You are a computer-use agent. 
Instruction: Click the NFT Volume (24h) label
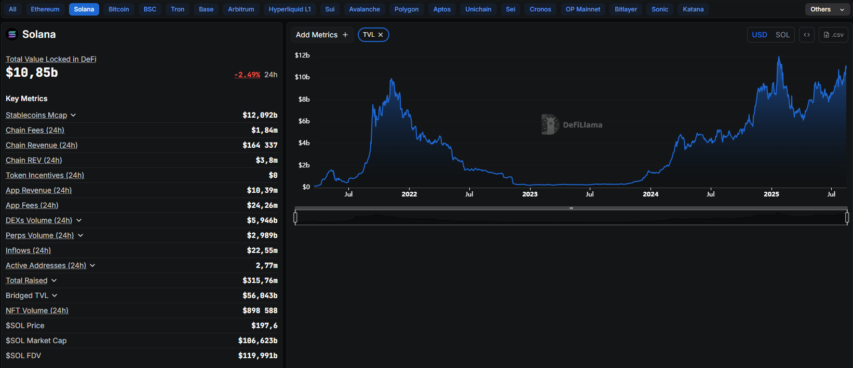37,310
